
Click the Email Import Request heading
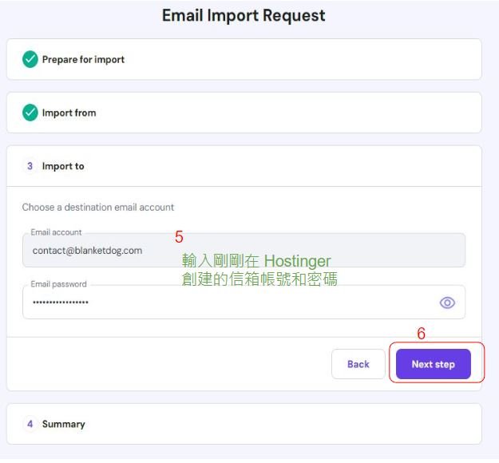coord(244,16)
